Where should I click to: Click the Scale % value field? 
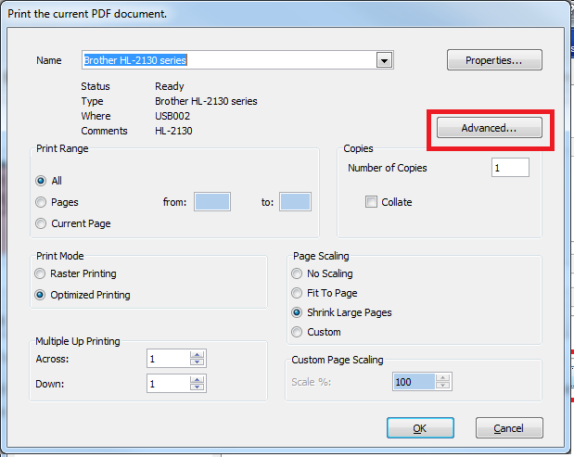pos(414,382)
